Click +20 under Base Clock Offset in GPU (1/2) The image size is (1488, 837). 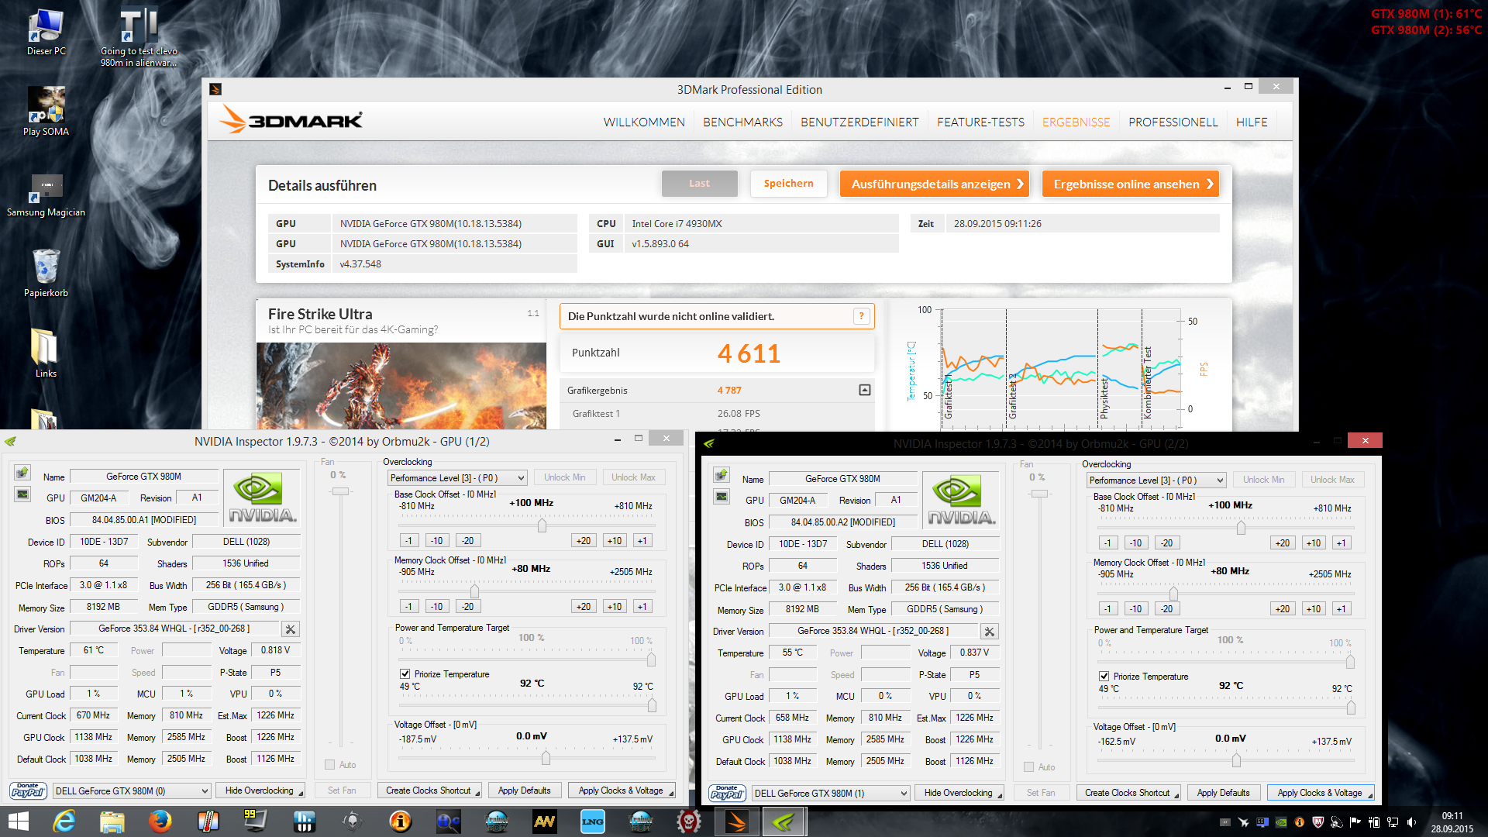tap(584, 541)
